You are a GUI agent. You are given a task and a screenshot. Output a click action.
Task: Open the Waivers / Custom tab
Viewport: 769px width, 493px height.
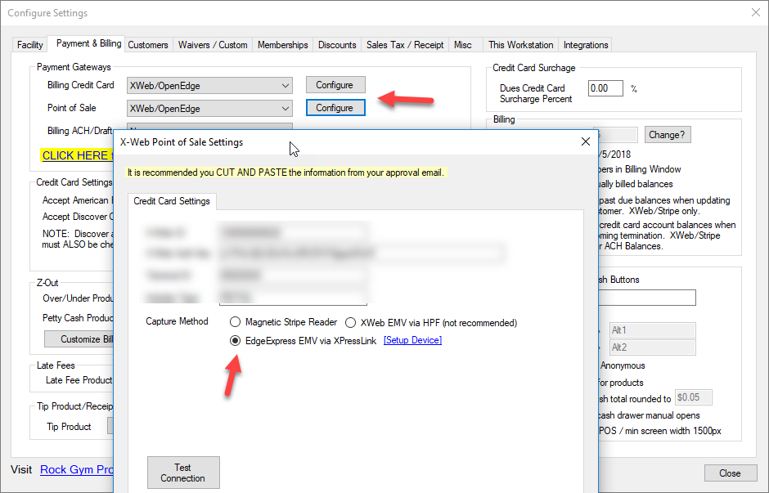pyautogui.click(x=213, y=45)
